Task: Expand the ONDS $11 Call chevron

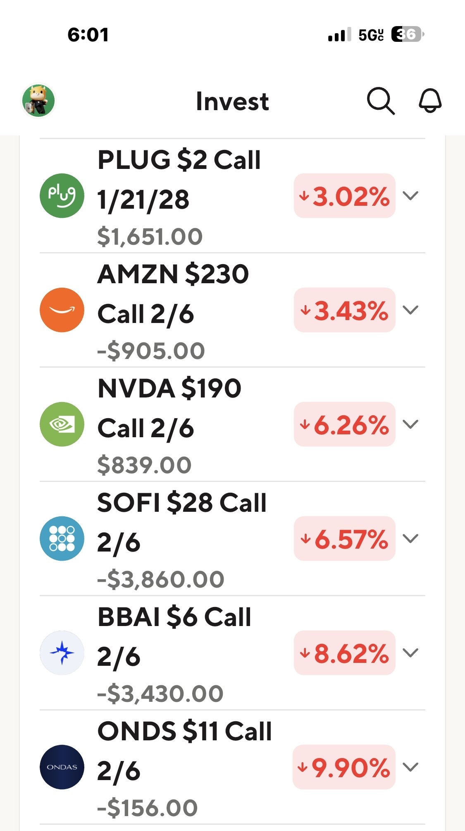Action: pos(410,767)
